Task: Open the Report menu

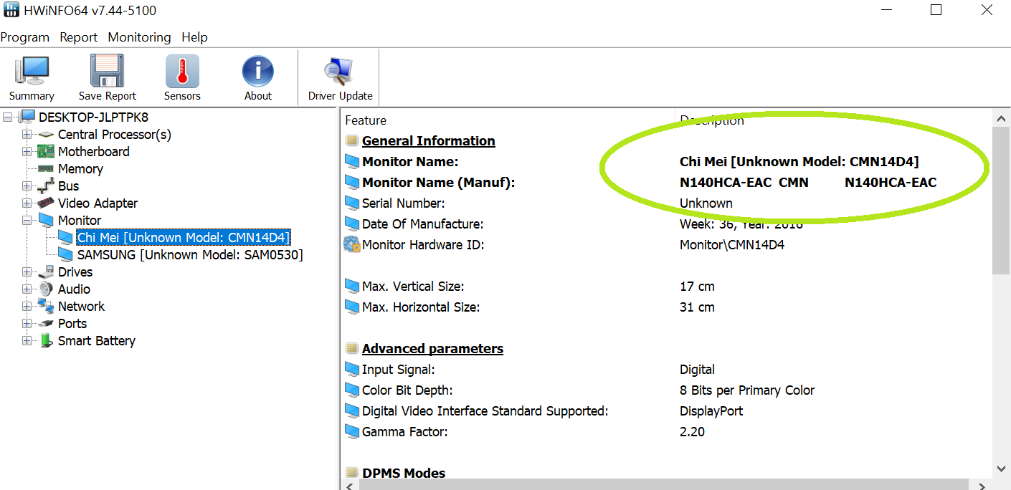Action: tap(78, 37)
